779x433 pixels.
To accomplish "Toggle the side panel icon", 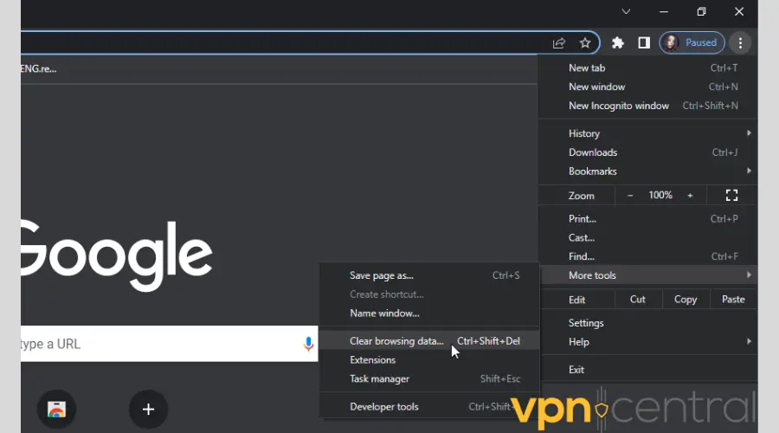I will click(644, 42).
